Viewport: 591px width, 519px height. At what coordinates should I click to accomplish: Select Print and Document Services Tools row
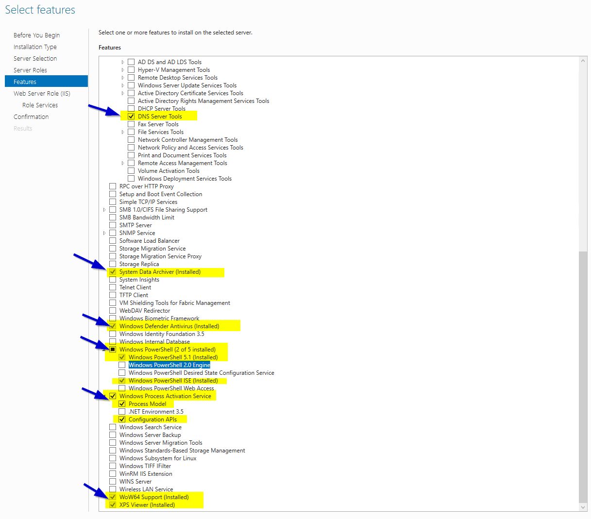point(182,155)
